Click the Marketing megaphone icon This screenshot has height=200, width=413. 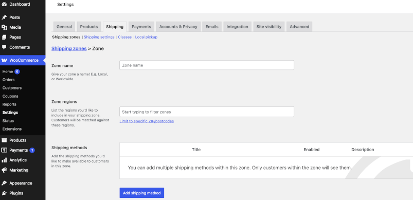click(x=4, y=170)
